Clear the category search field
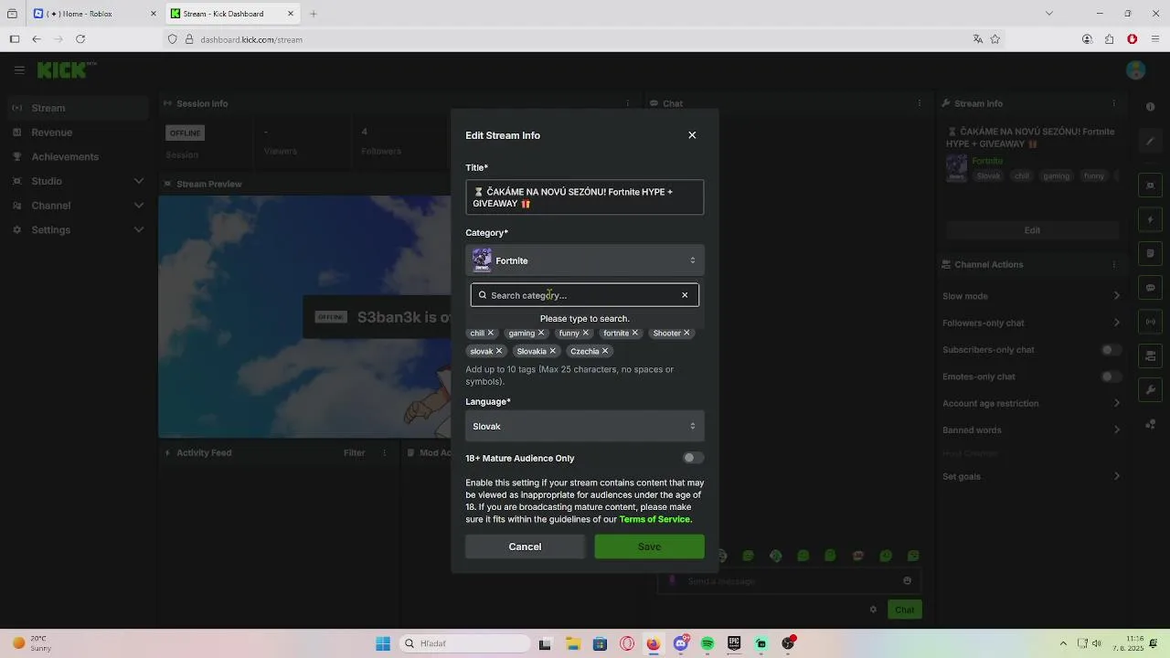Viewport: 1170px width, 658px height. coord(685,295)
